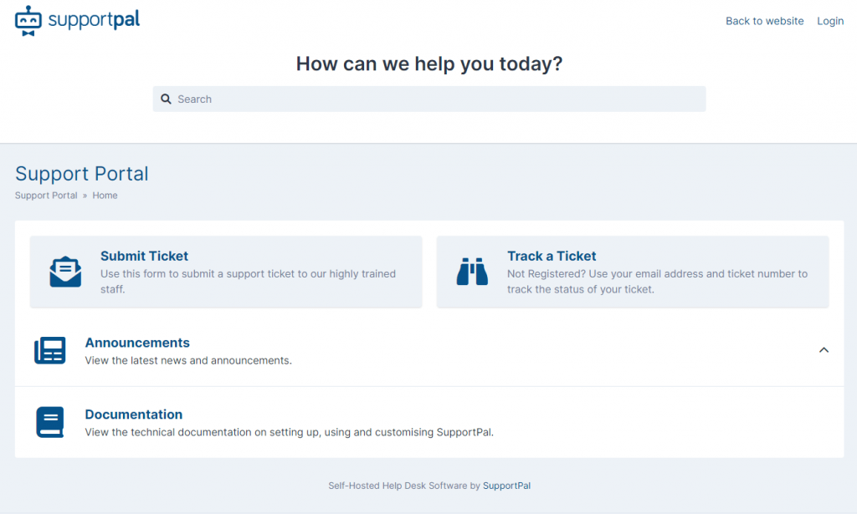Open the Track a Ticket heading link
The image size is (857, 514).
click(552, 256)
